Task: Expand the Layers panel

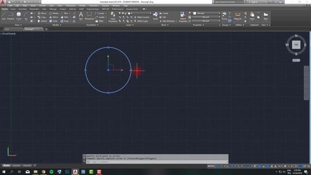Action: coord(130,25)
